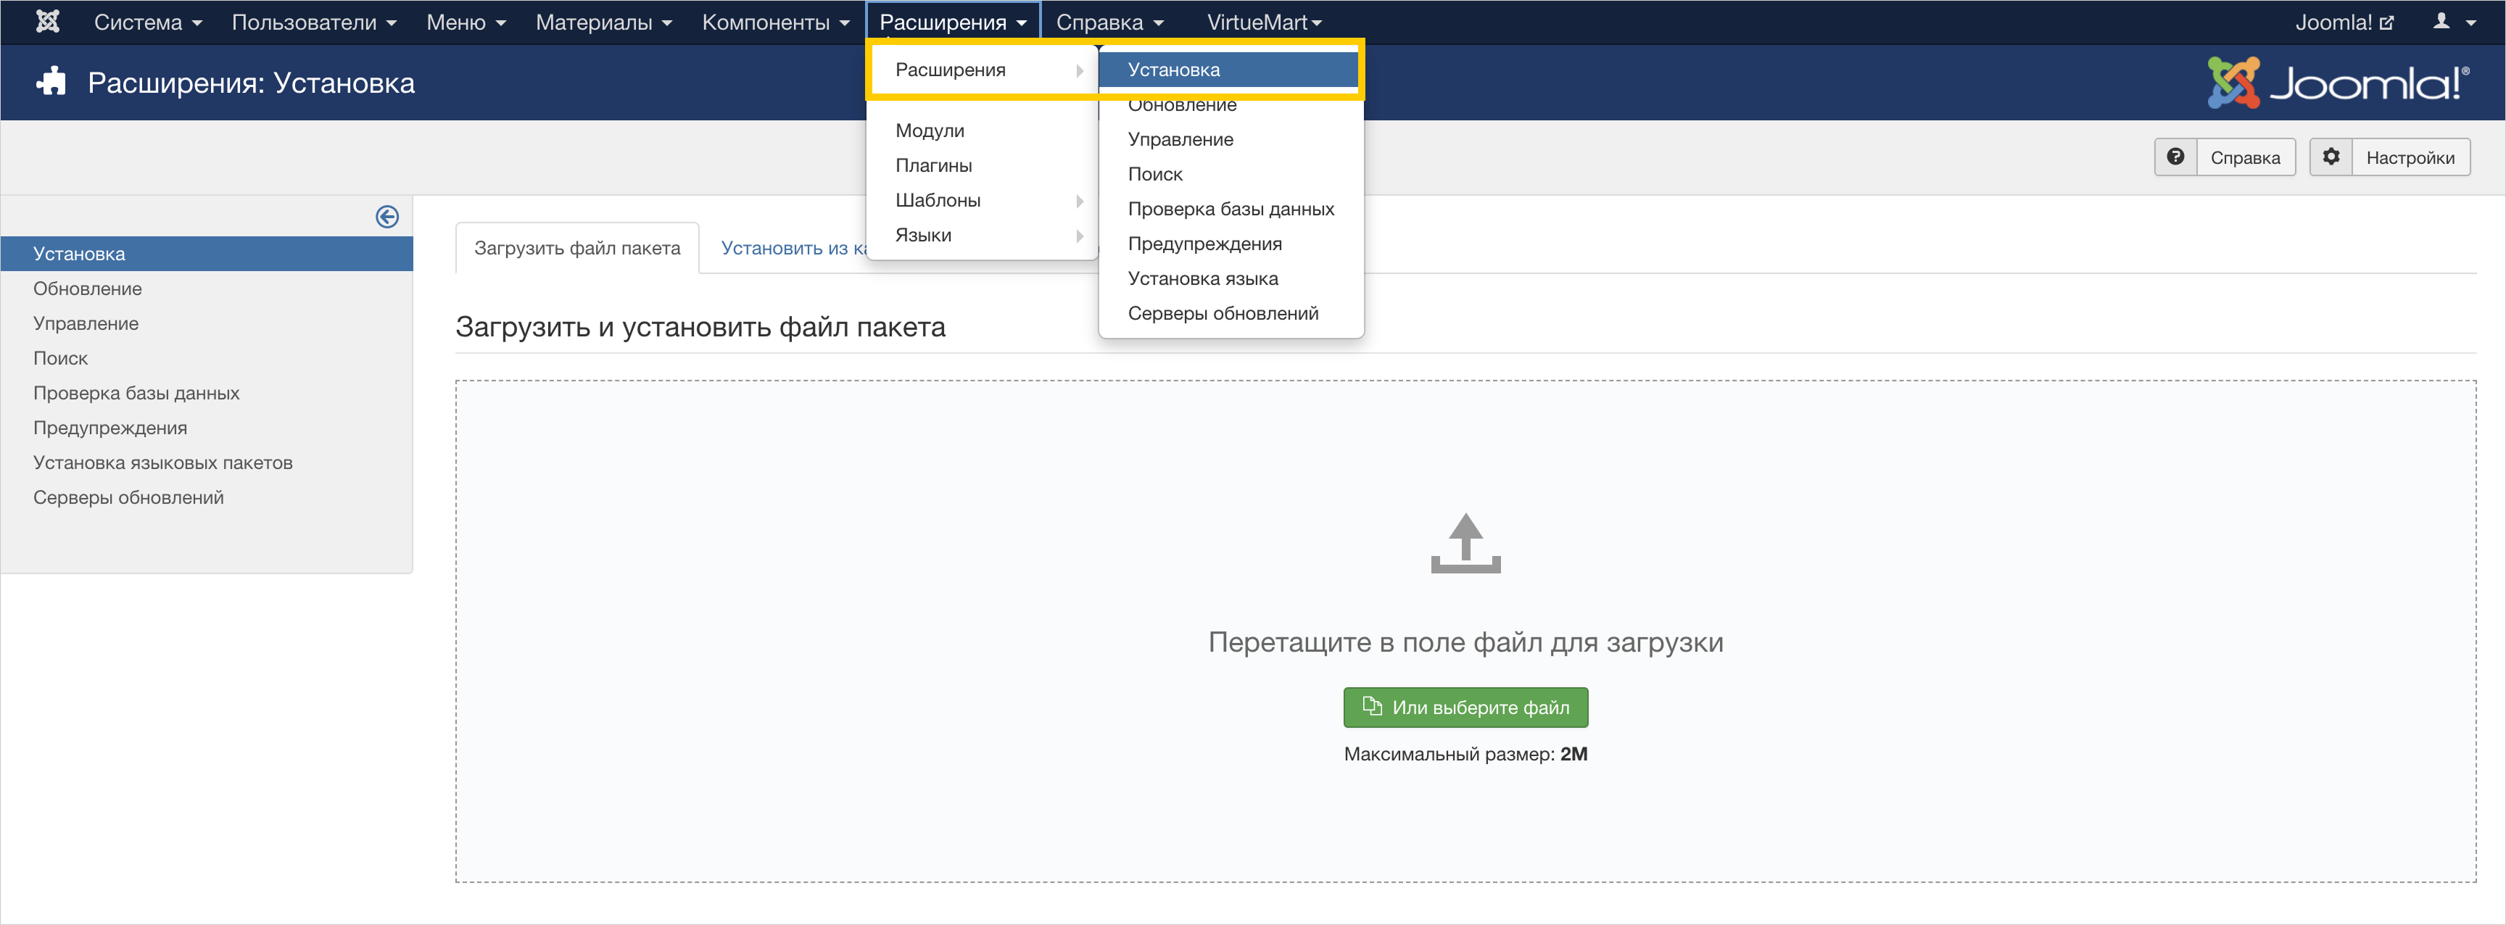Switch to the Загрузить файл пакета tab
Viewport: 2506px width, 925px height.
click(577, 248)
